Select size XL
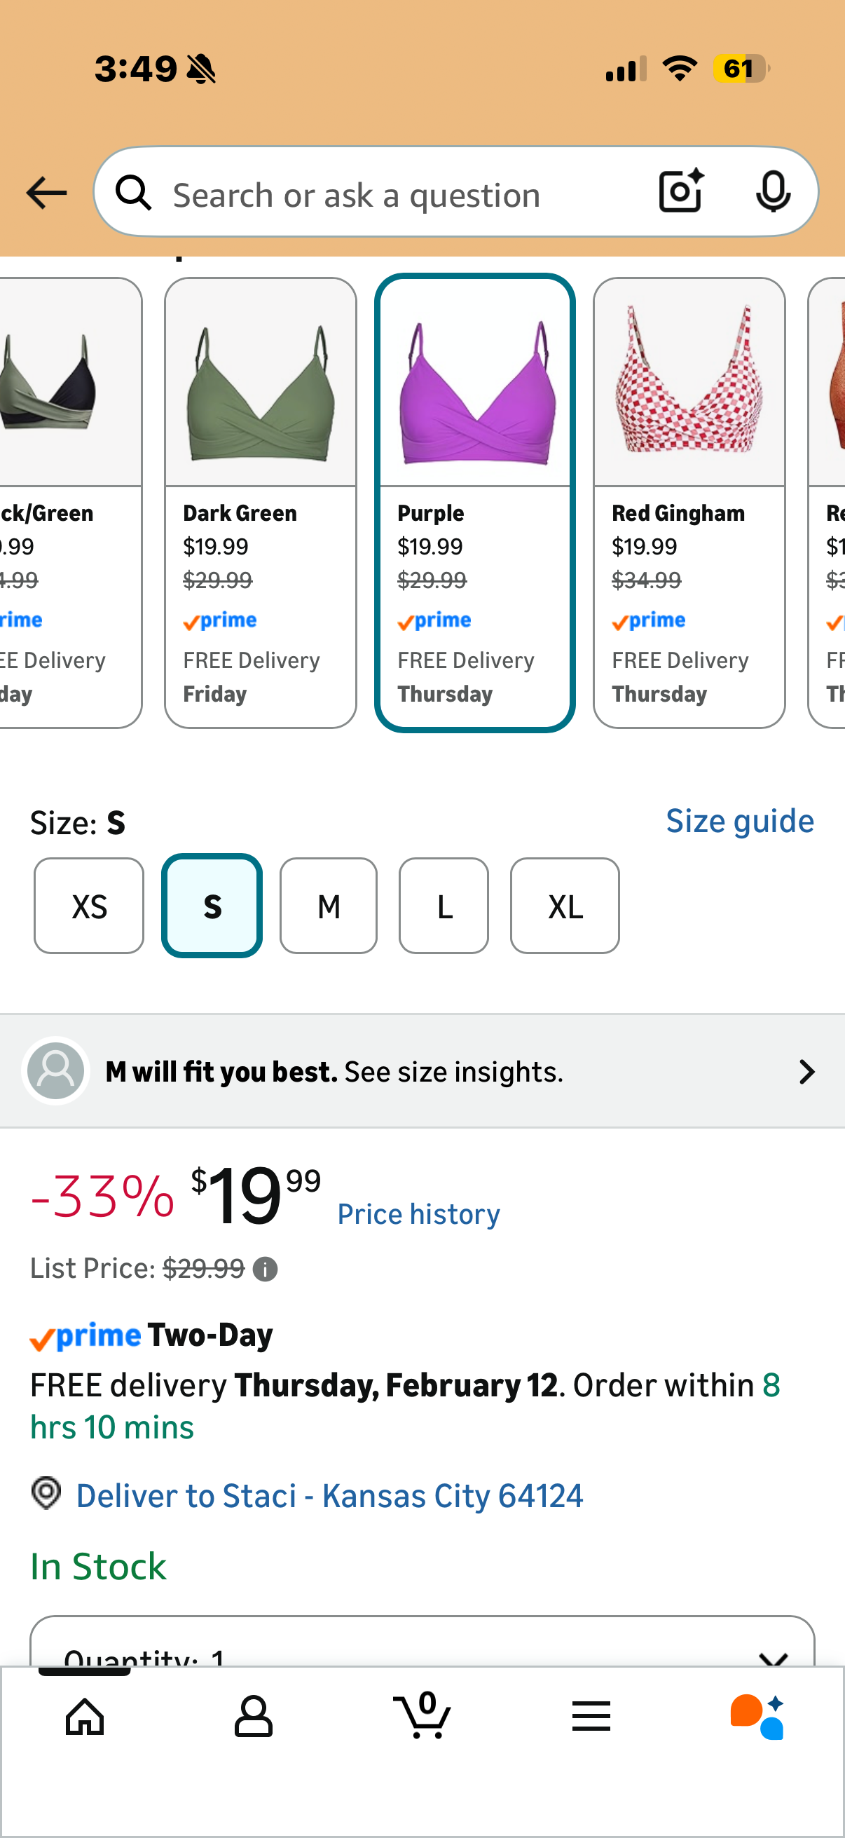 pyautogui.click(x=565, y=906)
